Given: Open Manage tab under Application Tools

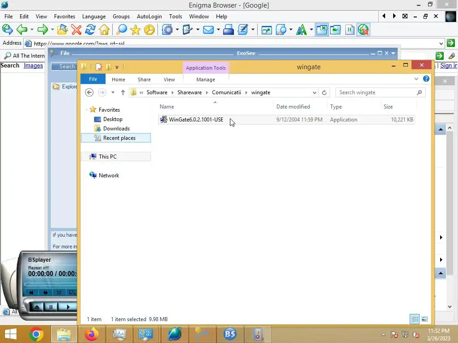Looking at the screenshot, I should coord(206,79).
